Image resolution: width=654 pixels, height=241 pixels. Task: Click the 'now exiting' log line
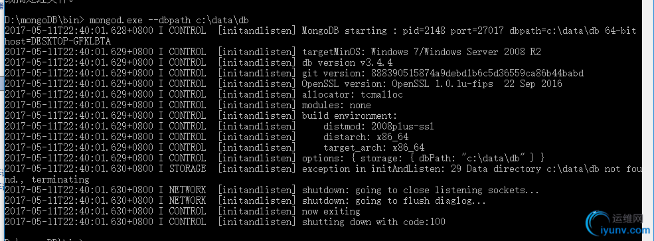pyautogui.click(x=183, y=211)
